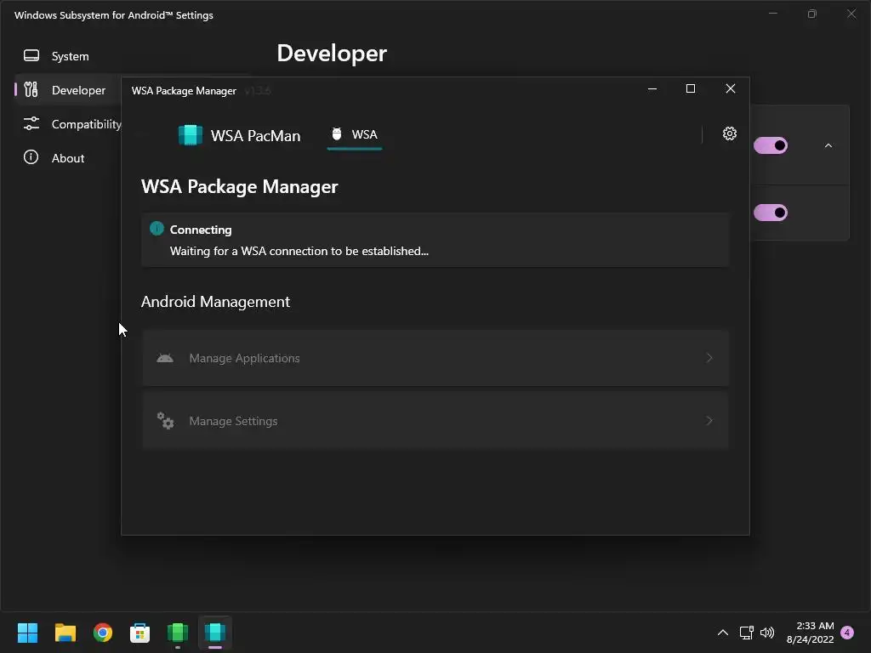Open Google Chrome from taskbar
The image size is (871, 653).
tap(103, 633)
